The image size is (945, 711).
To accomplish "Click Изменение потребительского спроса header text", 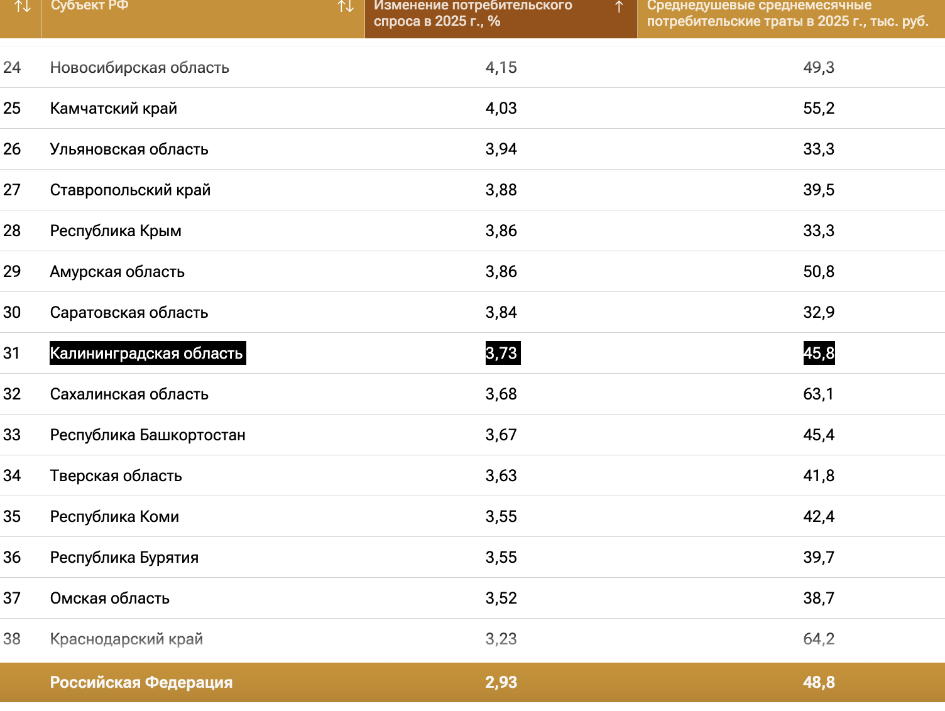I will click(x=472, y=13).
